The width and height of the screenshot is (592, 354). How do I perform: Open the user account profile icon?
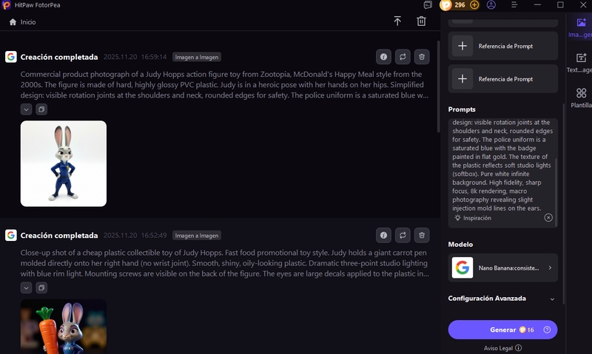491,5
